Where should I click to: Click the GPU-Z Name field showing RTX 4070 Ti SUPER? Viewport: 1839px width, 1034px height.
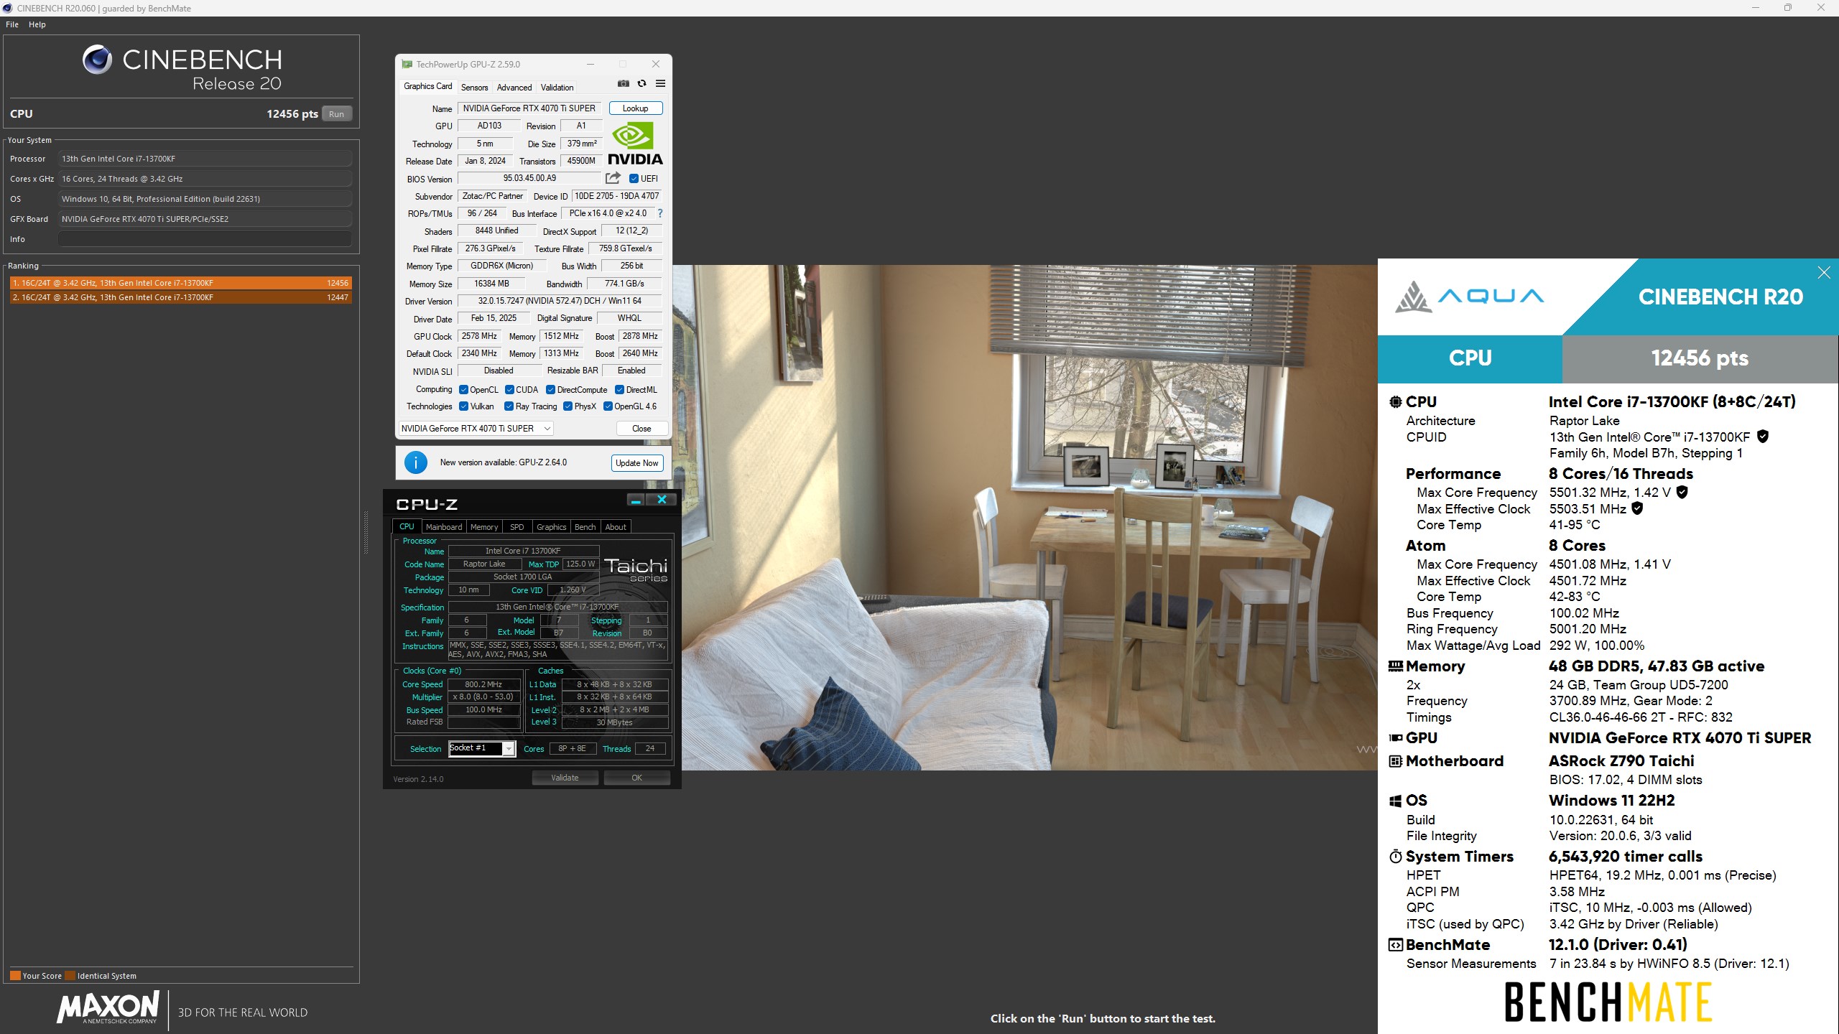(x=529, y=108)
